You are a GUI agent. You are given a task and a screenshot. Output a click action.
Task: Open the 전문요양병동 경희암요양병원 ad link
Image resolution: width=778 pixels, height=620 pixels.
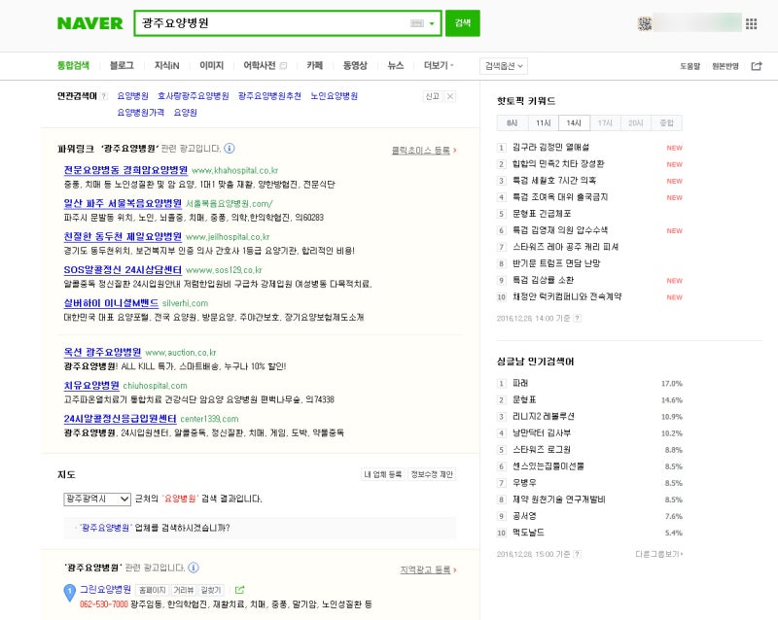click(x=125, y=170)
